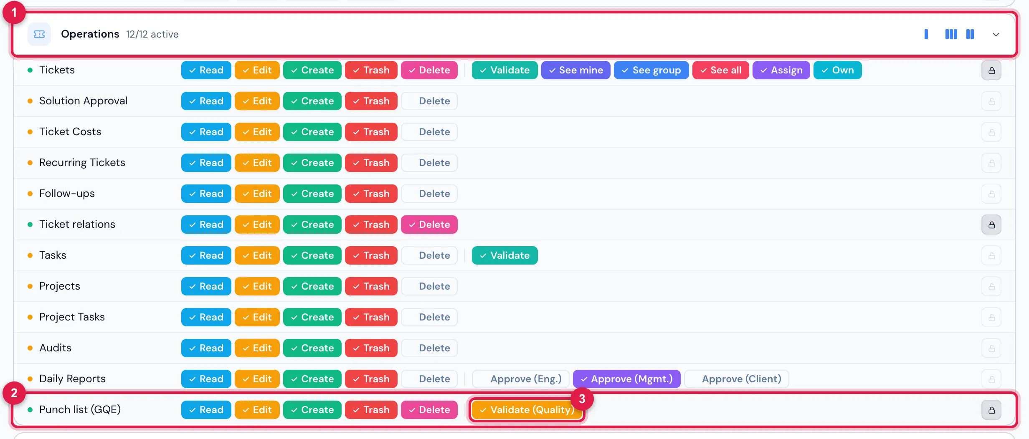Toggle Validate (Quality) on Punch list
The width and height of the screenshot is (1029, 439).
[x=527, y=410]
